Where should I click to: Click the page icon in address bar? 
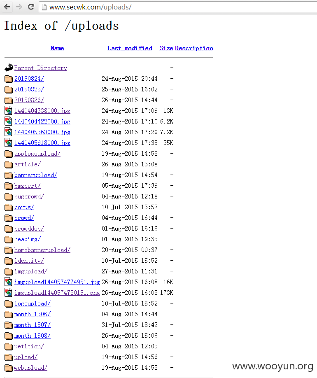click(44, 7)
